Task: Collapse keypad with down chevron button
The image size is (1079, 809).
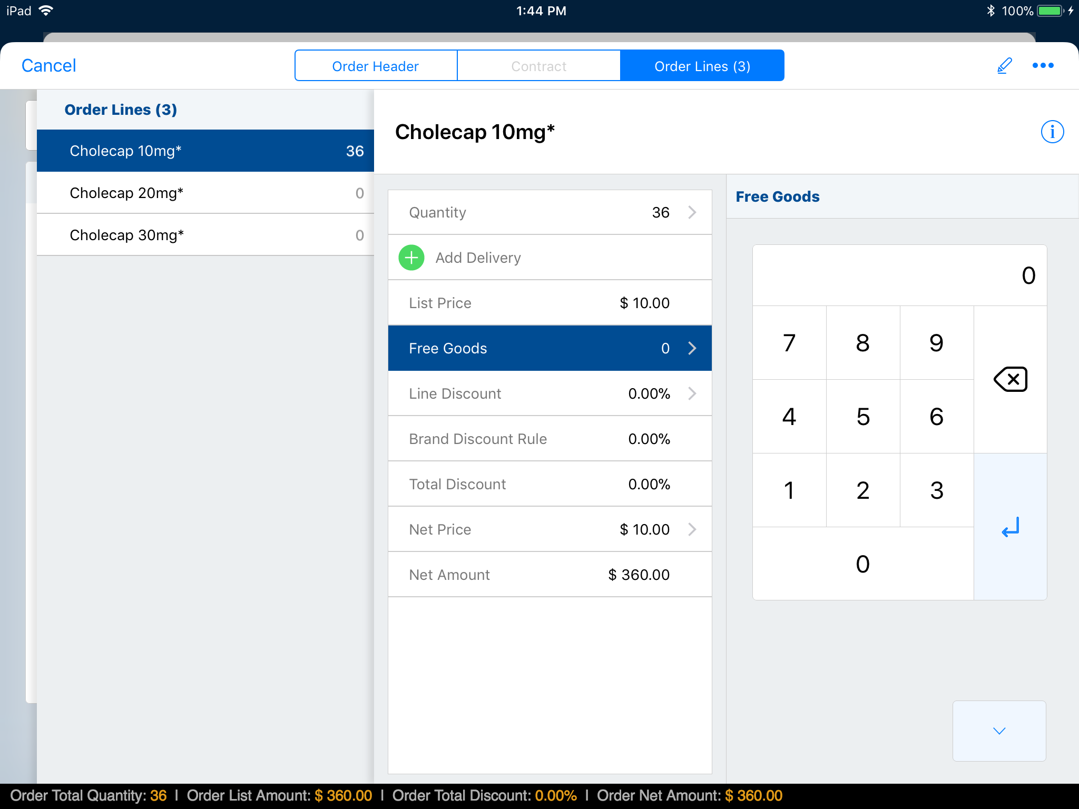Action: click(x=999, y=731)
